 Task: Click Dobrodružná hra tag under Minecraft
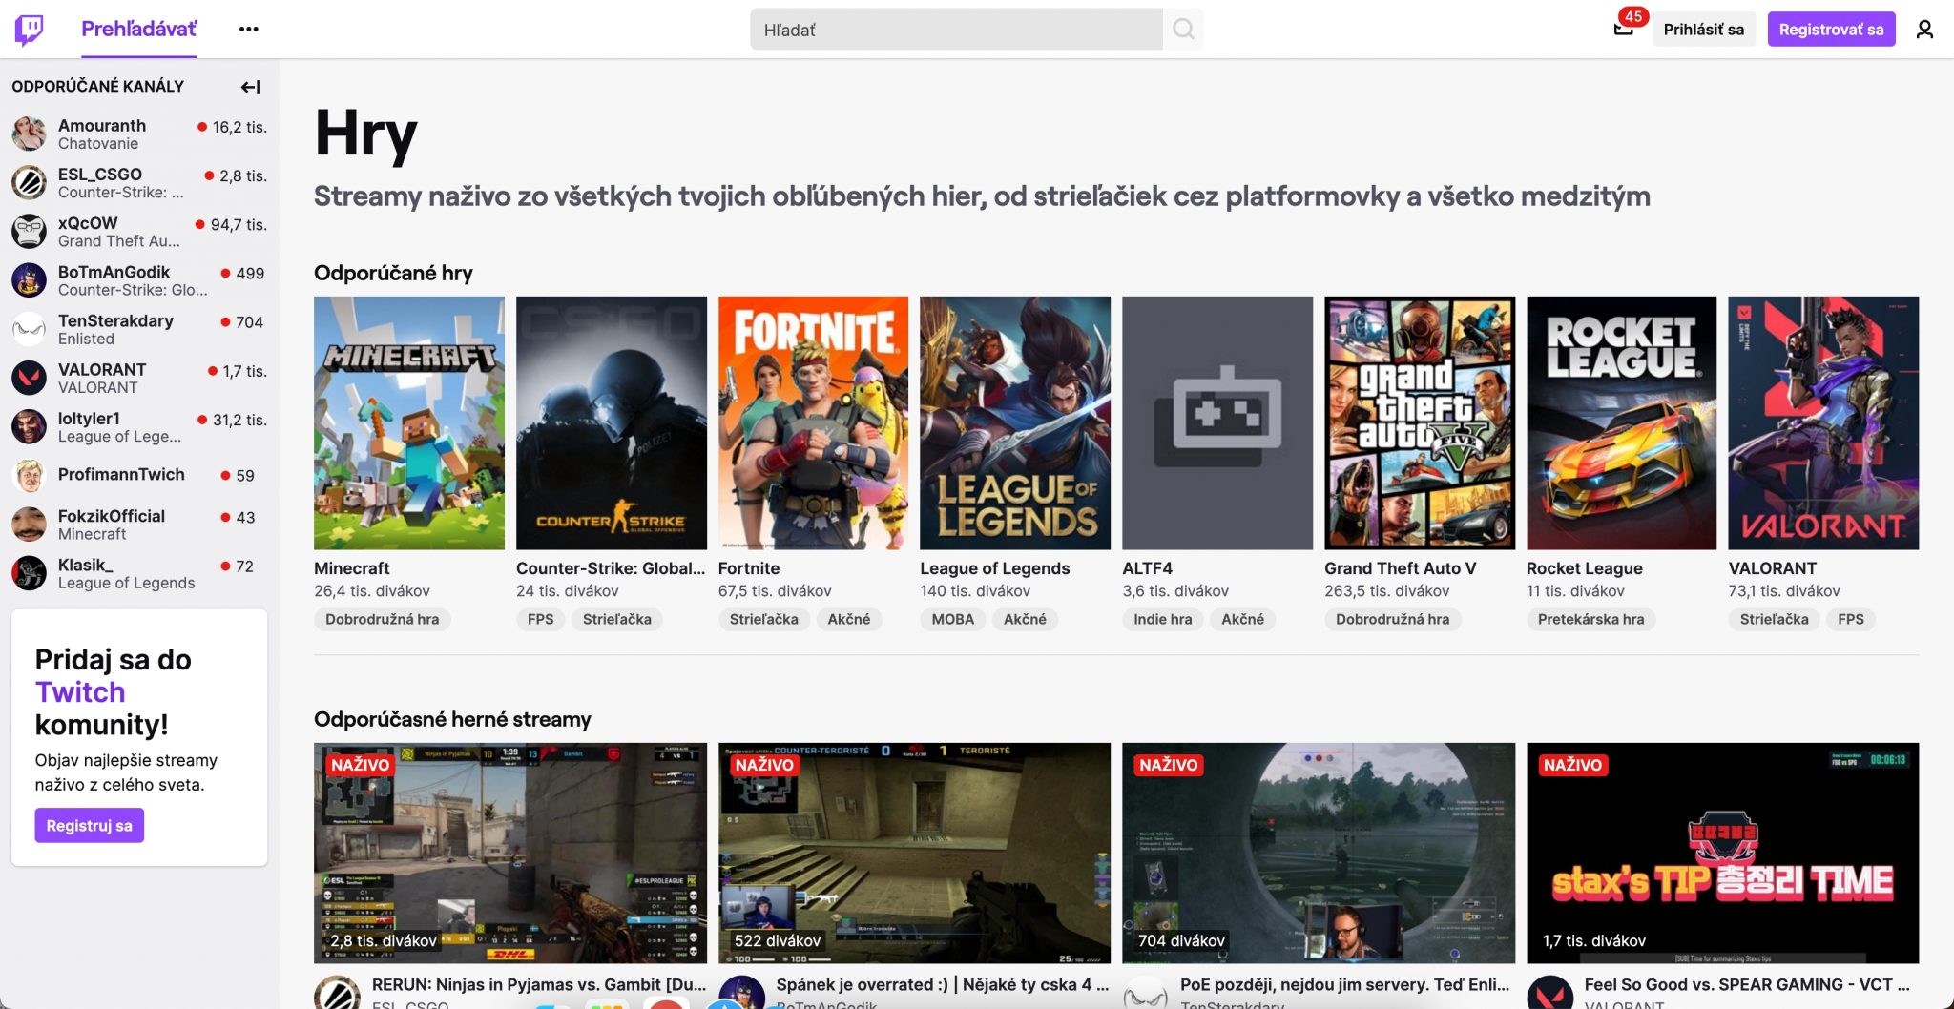coord(383,619)
